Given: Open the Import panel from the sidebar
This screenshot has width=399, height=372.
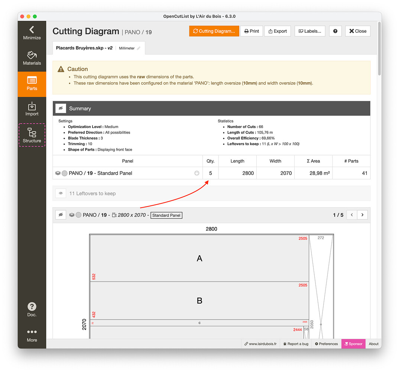Looking at the screenshot, I should coord(32,109).
